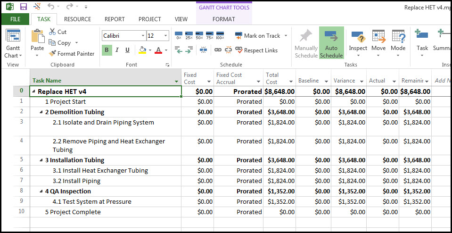
Task: Open the Total Cost column filter dropdown
Action: coord(291,82)
